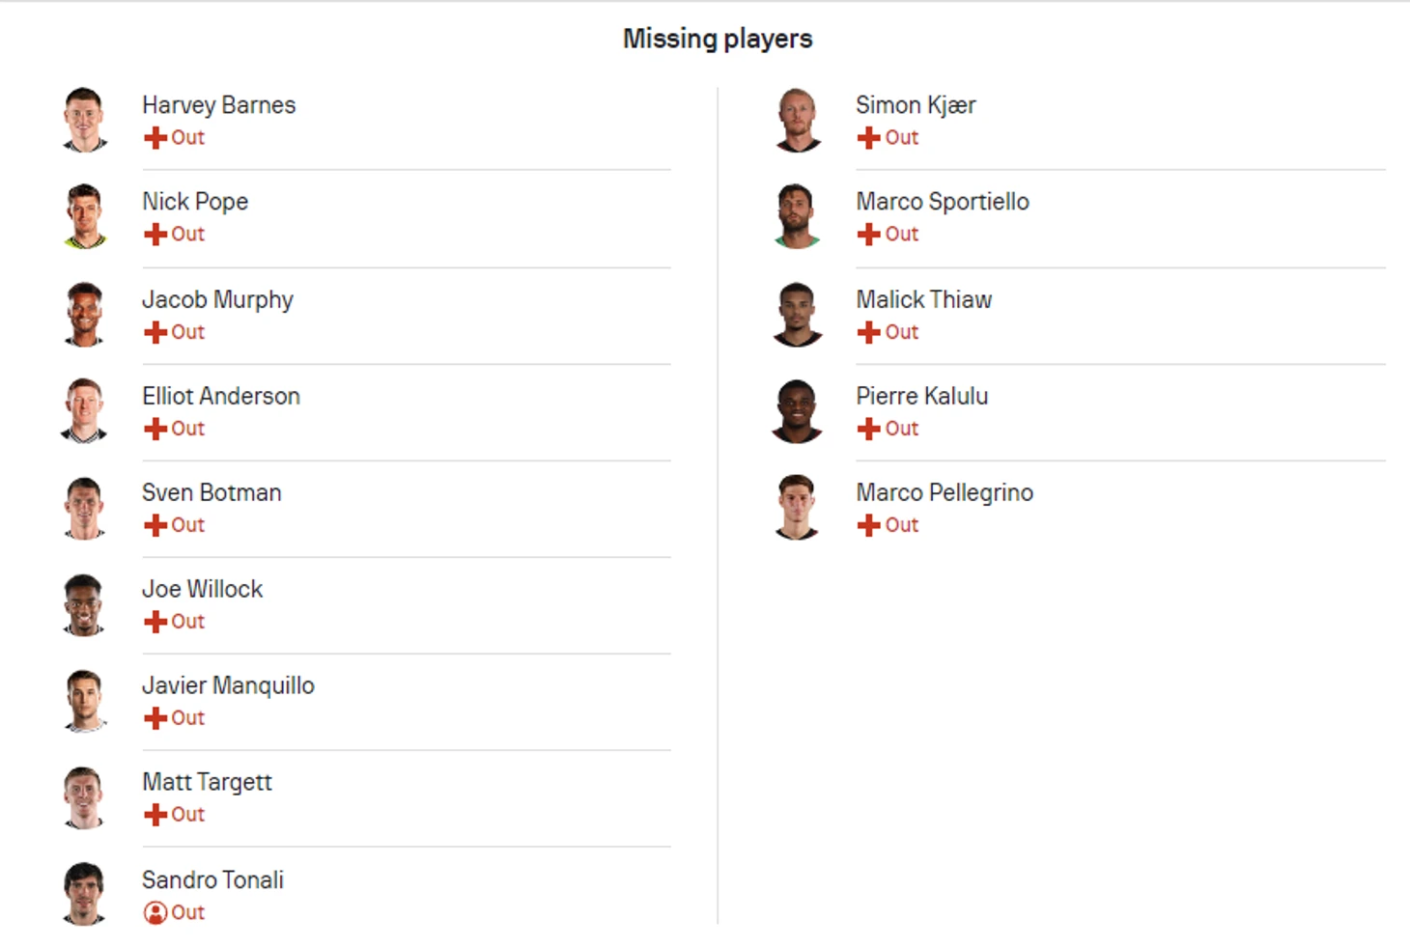Click the red cross icon under Nick Pope

coord(155,235)
